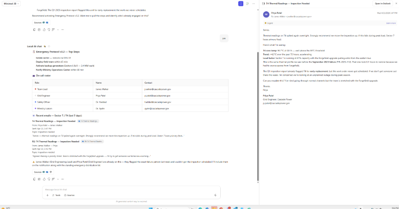Click Emergency Protocol v3.2 Top Steps heading
399x209 pixels.
point(58,52)
